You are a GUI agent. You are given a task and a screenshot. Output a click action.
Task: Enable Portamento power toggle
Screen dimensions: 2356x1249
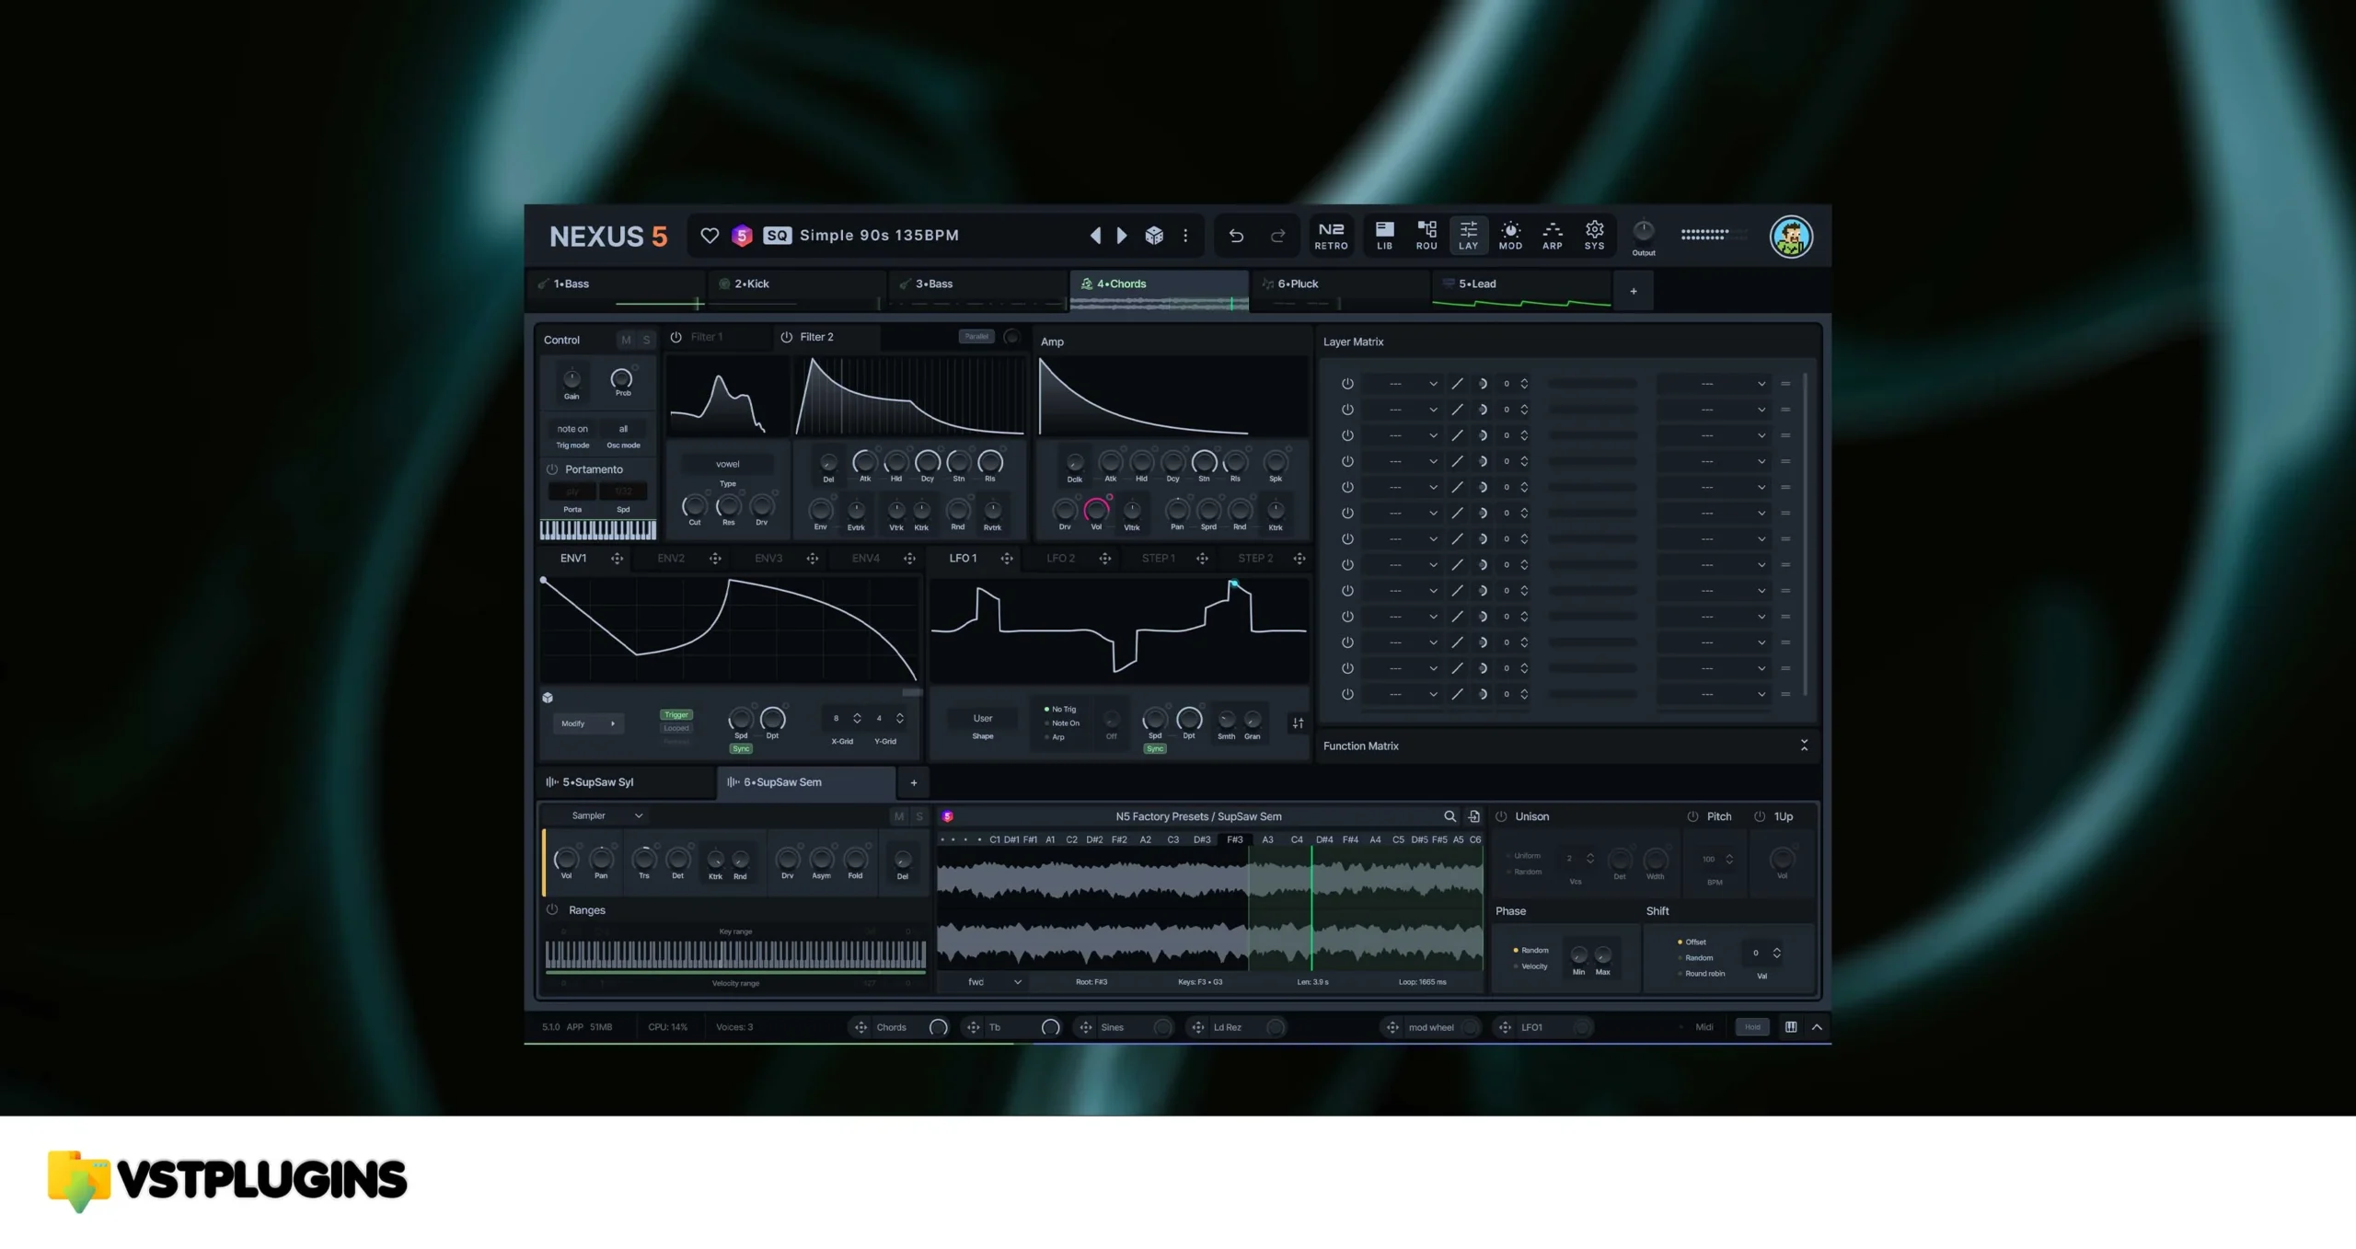pyautogui.click(x=552, y=469)
